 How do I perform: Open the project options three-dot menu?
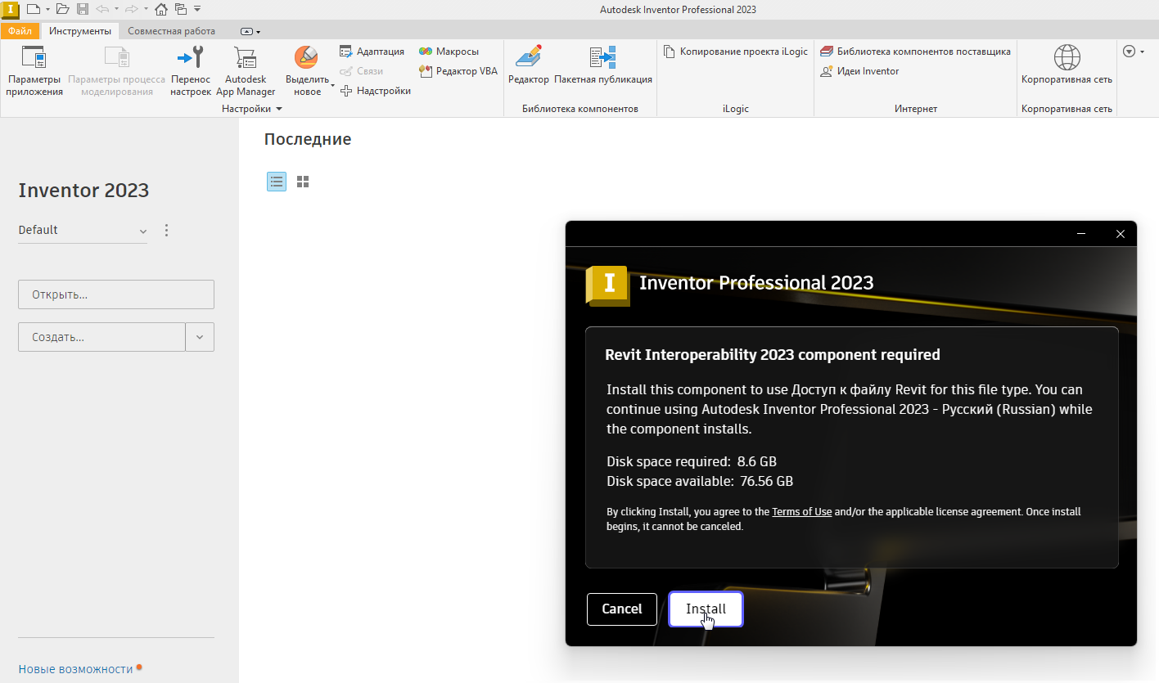tap(167, 231)
